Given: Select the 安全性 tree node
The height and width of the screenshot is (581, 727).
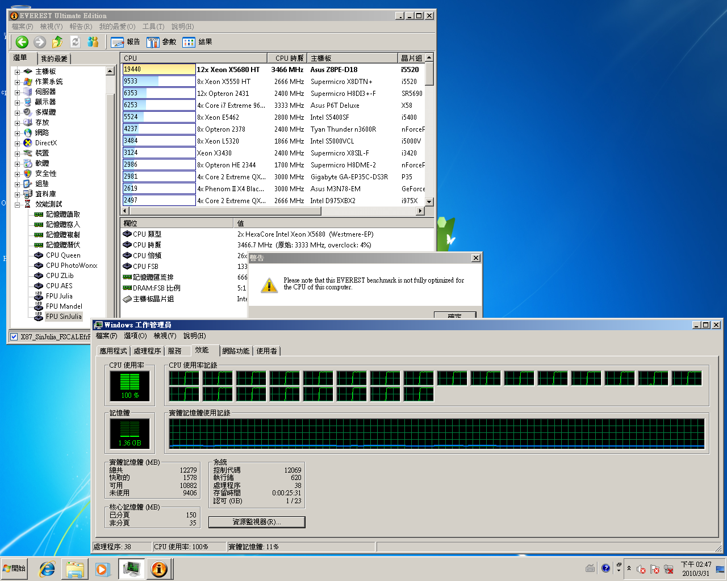Looking at the screenshot, I should [x=45, y=174].
